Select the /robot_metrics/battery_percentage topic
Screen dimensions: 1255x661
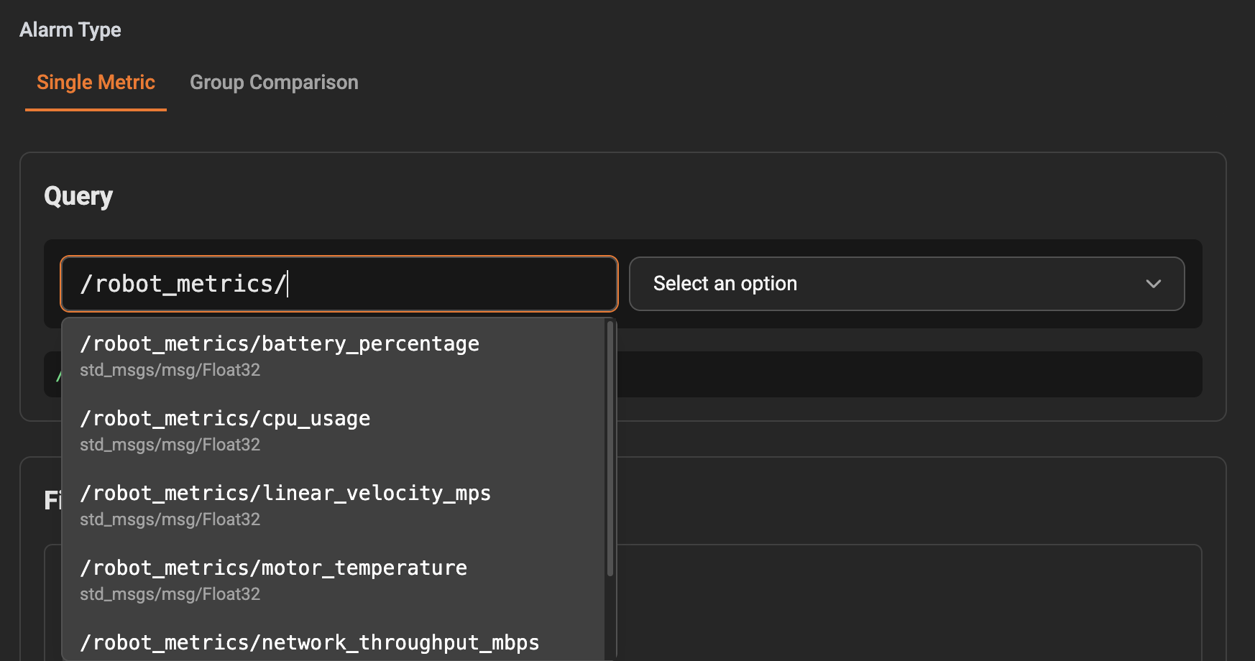point(280,343)
